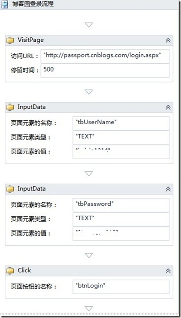Screen dimensions: 181x318
Task: Click the VisitPage activity icon
Action: click(x=10, y=40)
